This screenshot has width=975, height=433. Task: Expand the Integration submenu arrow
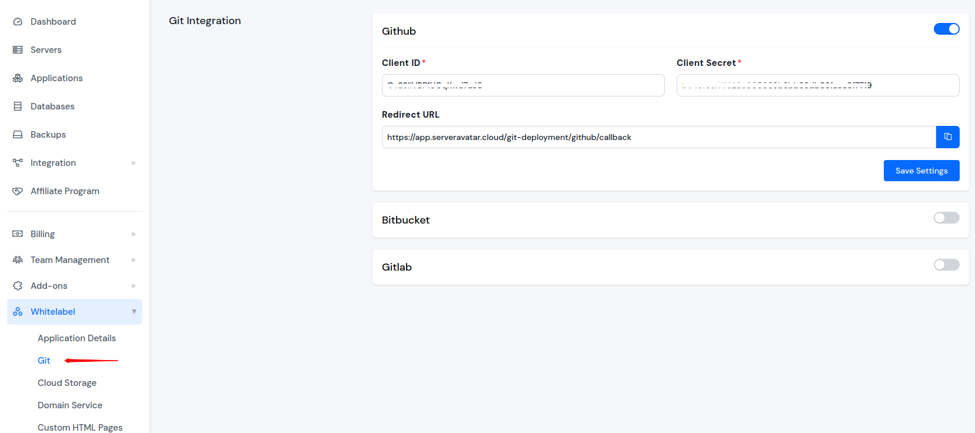[x=134, y=163]
